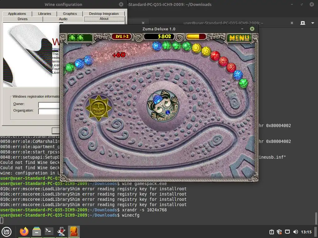Select the Audio tab
Viewport: 318px width, 238px height.
tap(63, 19)
